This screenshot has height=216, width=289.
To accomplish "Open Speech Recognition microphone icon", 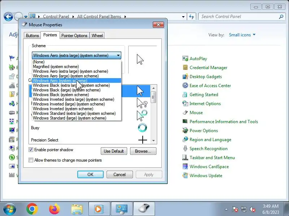I will pos(185,149).
